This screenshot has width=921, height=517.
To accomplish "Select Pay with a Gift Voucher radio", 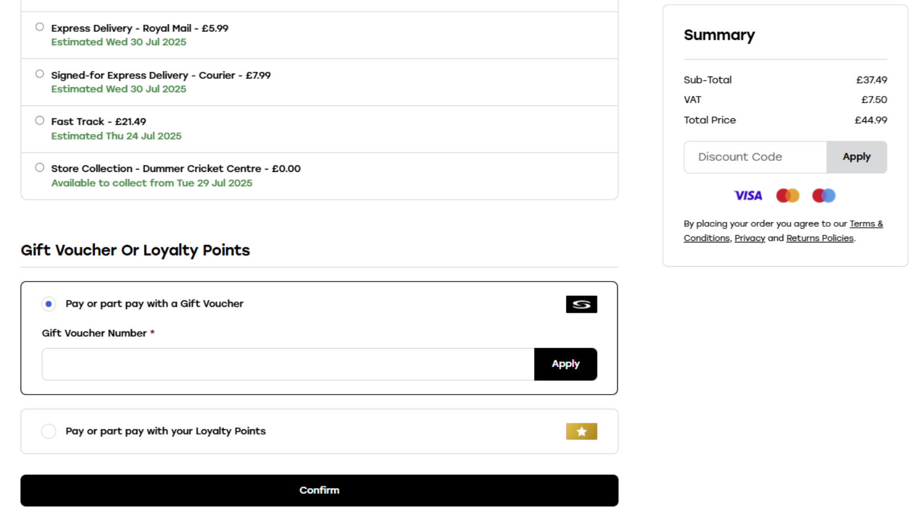I will (x=48, y=304).
